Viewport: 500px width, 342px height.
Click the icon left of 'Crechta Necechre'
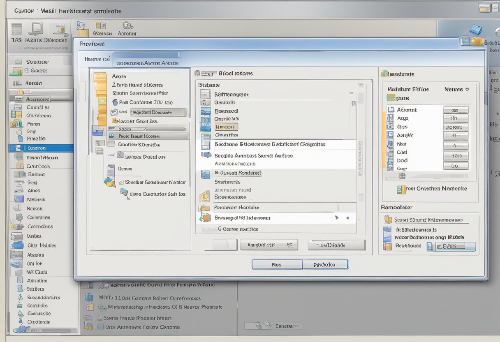tap(401, 189)
